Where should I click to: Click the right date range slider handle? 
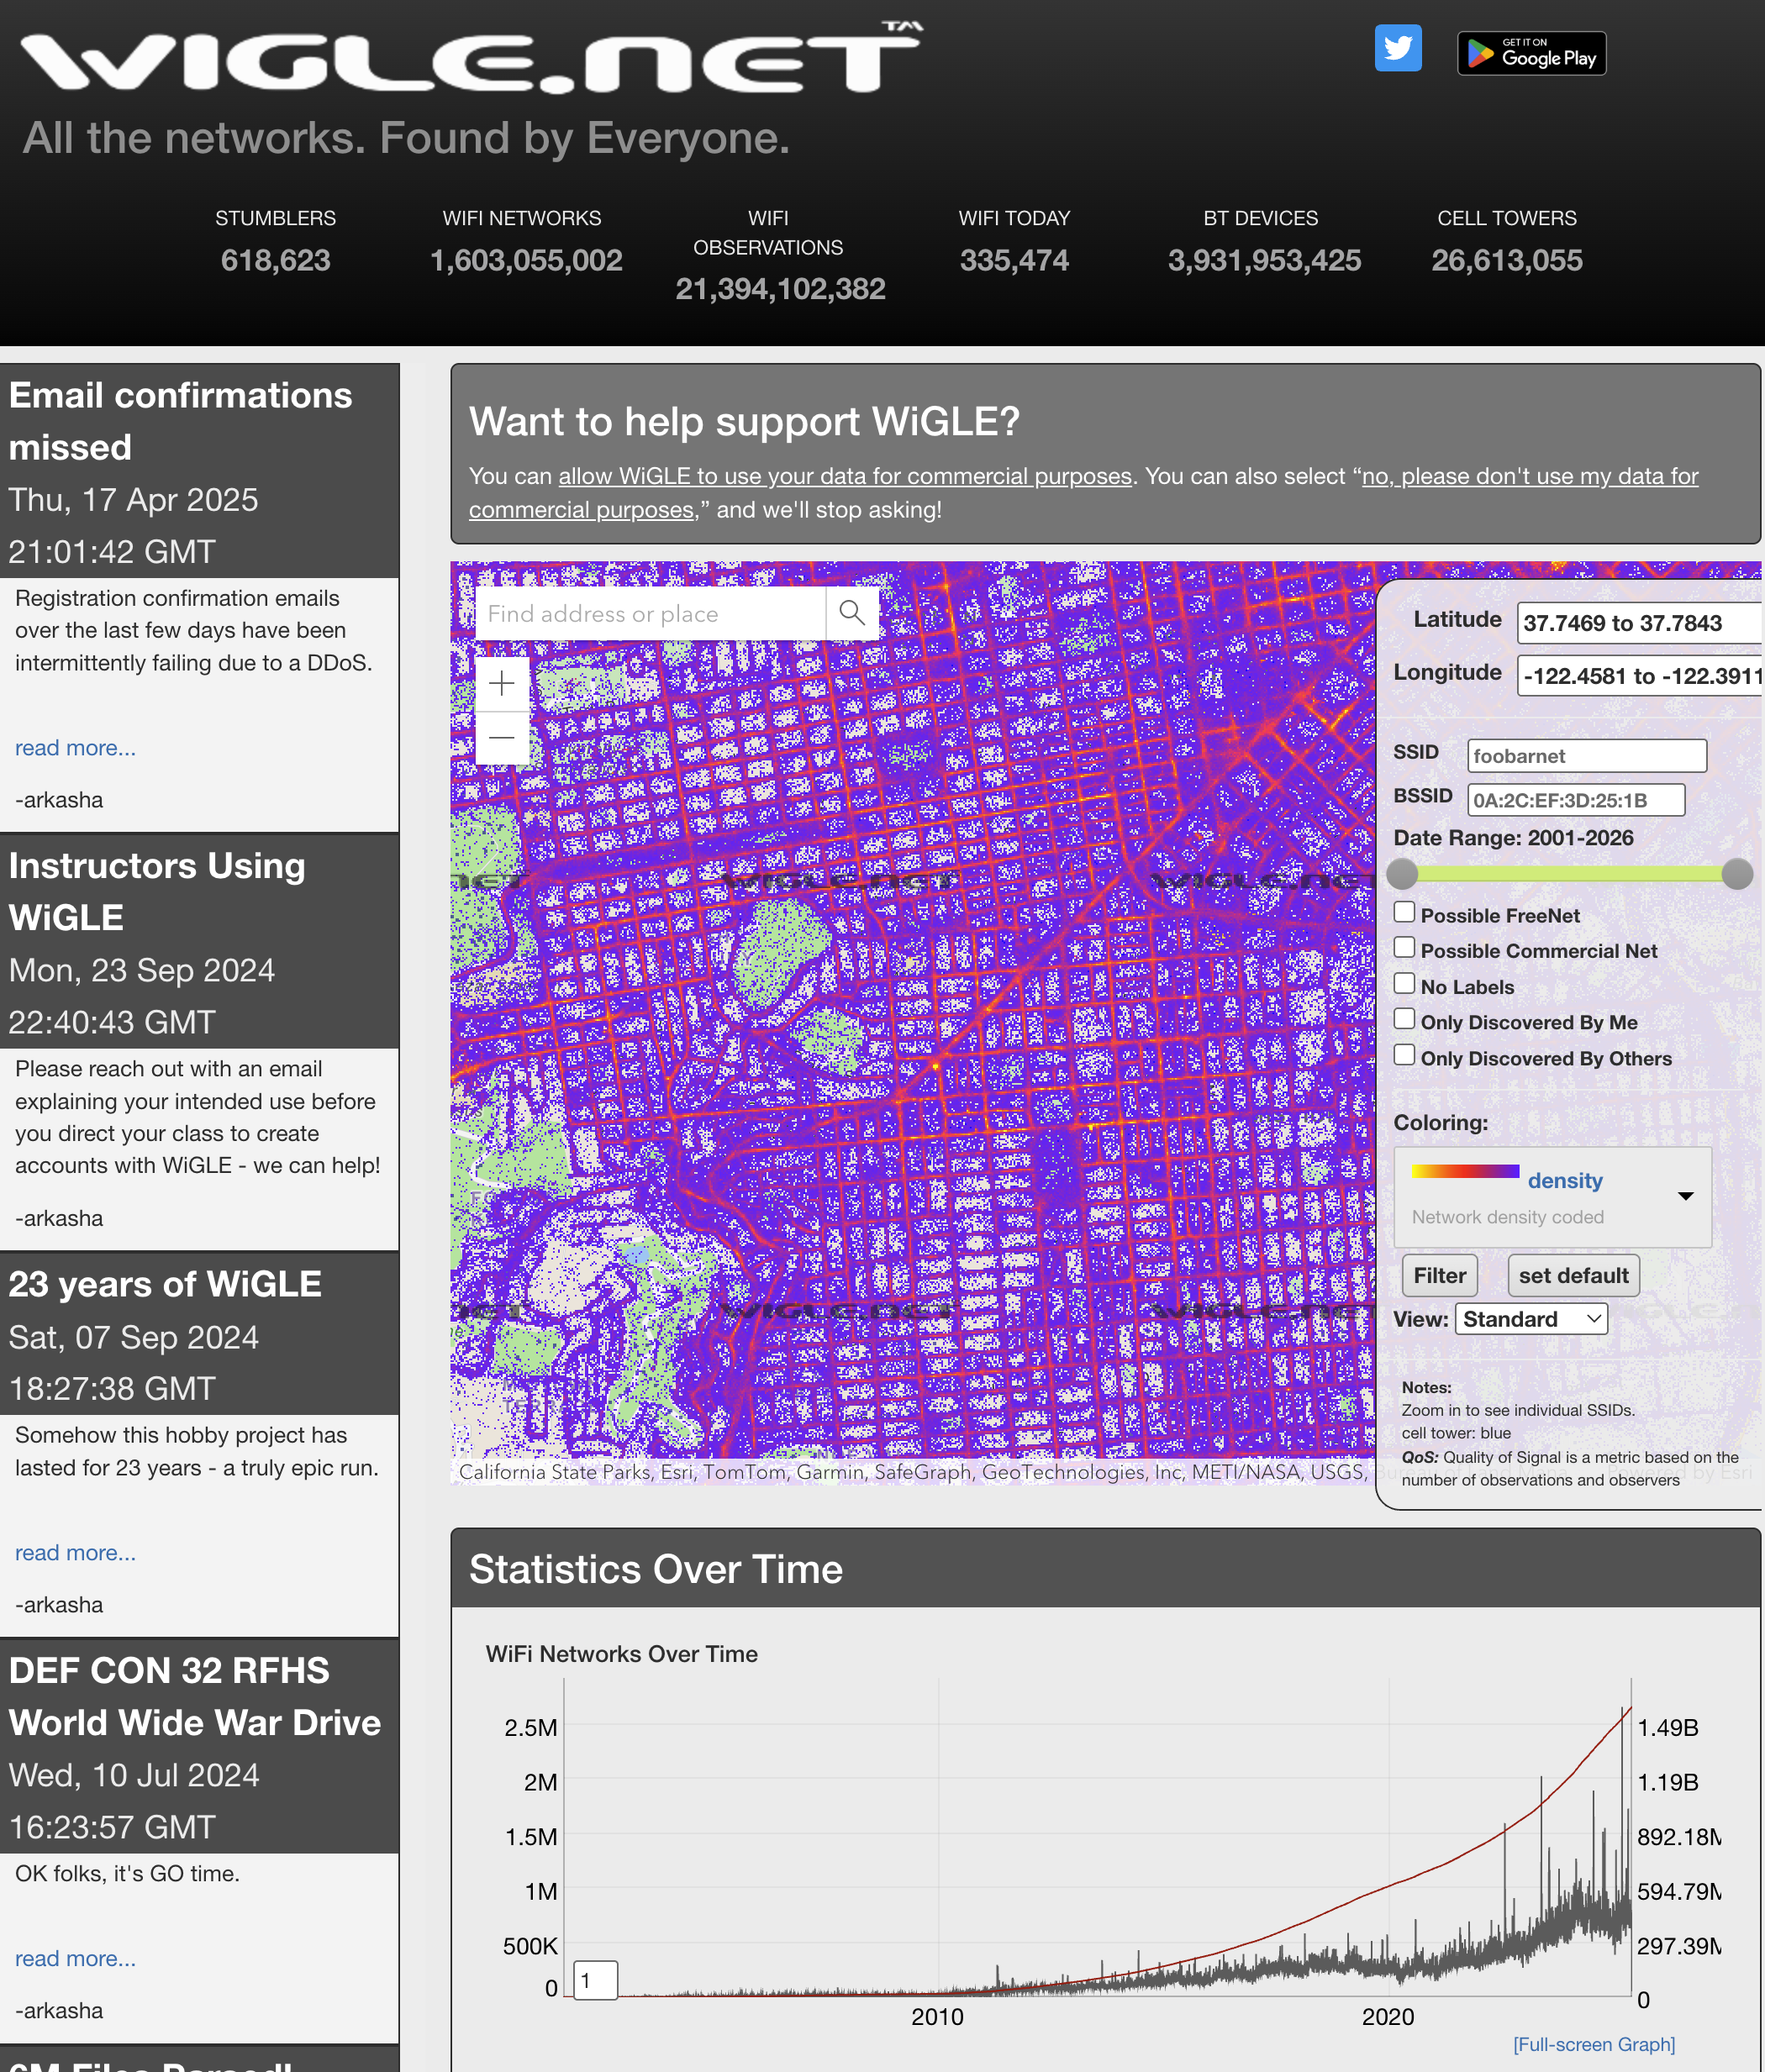point(1737,874)
